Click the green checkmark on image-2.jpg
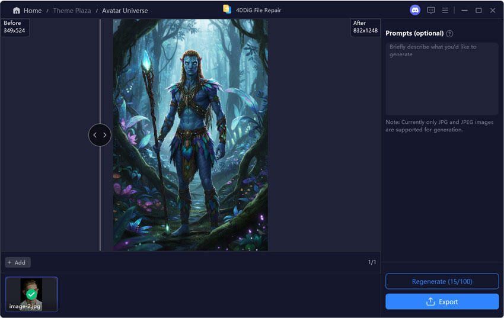 [x=31, y=294]
